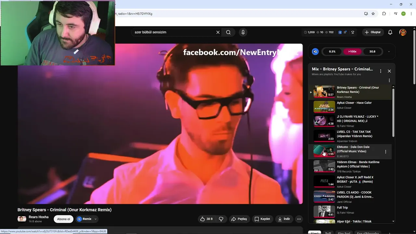Screen dimensions: 416x234
Task: Play Aykut Closer X Jeff Redd pUTA thumbnail
Action: pyautogui.click(x=324, y=181)
